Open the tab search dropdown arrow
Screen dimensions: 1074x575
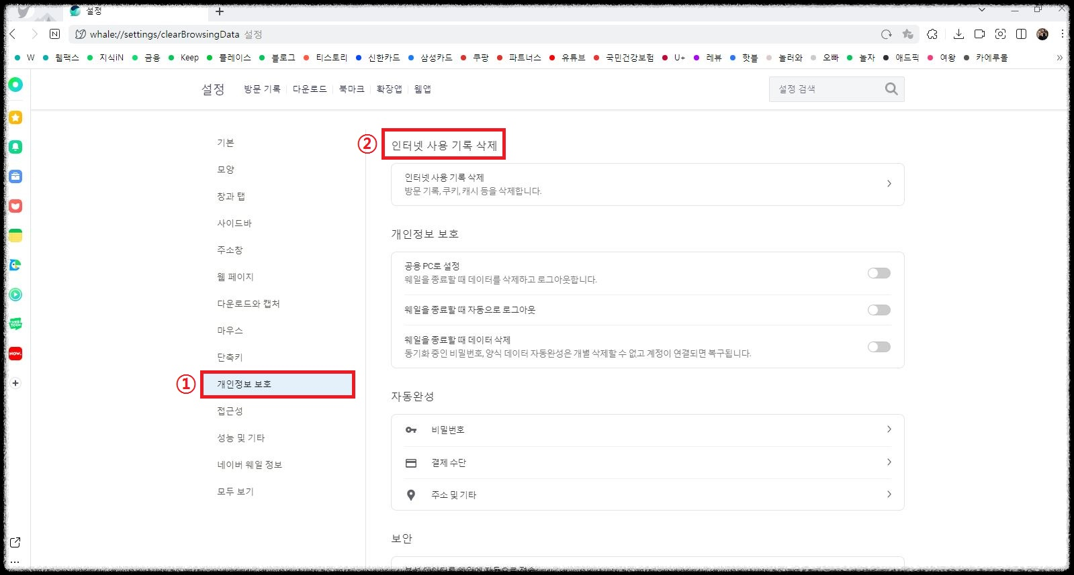coord(981,10)
